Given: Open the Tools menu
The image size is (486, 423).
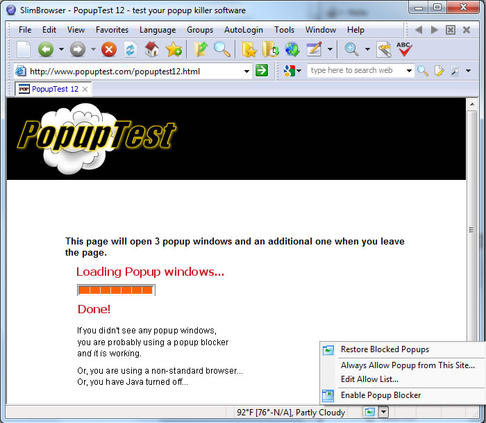Looking at the screenshot, I should coord(284,30).
